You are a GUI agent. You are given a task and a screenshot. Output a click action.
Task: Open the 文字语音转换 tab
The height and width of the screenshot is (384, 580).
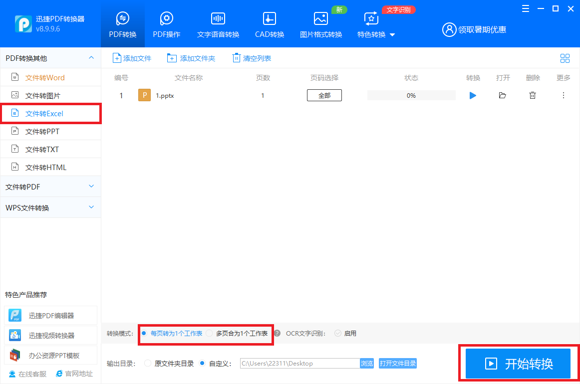[x=218, y=24]
